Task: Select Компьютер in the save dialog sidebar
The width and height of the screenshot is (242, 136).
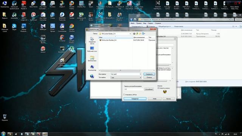Action: pyautogui.click(x=92, y=68)
